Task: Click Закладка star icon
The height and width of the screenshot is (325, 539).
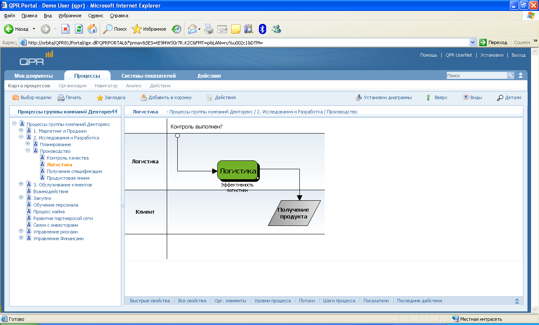Action: point(100,98)
